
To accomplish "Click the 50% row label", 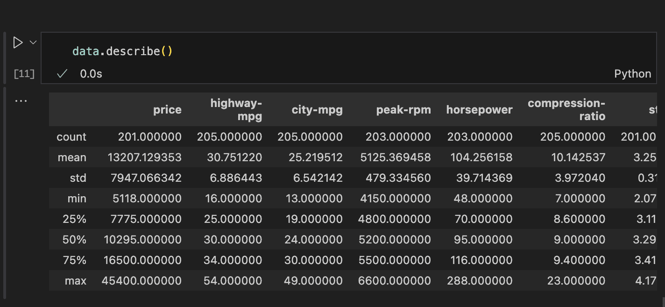I will [x=74, y=240].
